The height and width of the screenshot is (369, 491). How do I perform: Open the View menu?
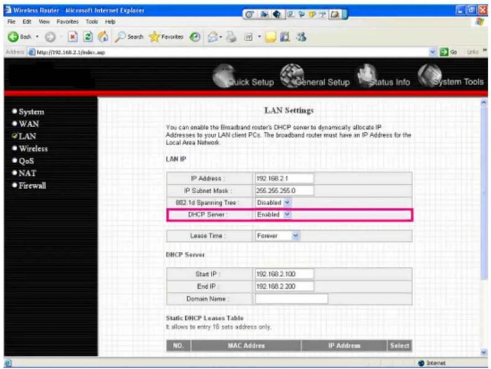coord(44,21)
